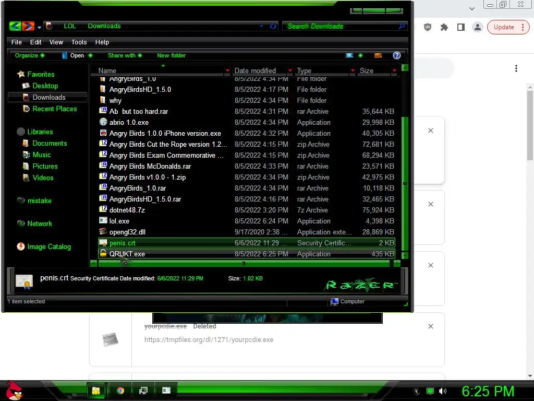Open Chrome extensions puzzle icon
The width and height of the screenshot is (534, 401).
(x=444, y=27)
